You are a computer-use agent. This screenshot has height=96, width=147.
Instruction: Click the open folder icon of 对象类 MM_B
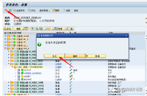pos(8,49)
